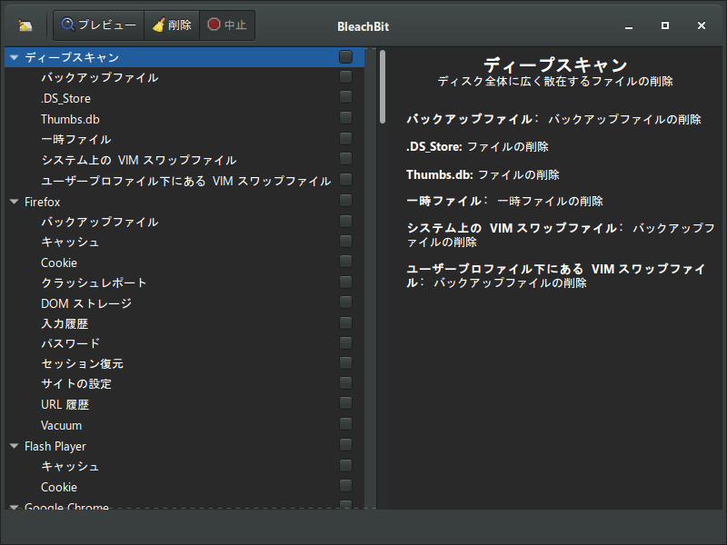Select the Firefox tree row
Viewport: 727px width, 545px height.
[184, 202]
